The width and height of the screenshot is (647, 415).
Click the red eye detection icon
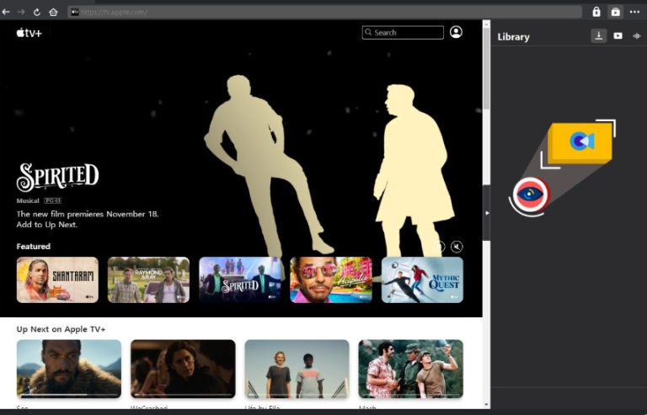(530, 194)
